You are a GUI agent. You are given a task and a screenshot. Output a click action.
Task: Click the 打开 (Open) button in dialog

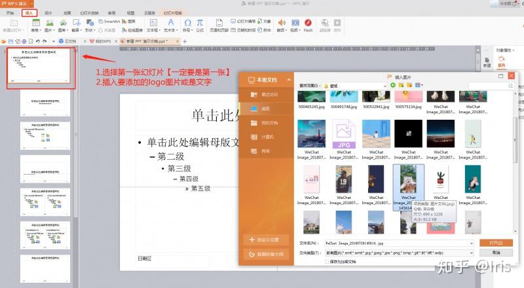(496, 243)
